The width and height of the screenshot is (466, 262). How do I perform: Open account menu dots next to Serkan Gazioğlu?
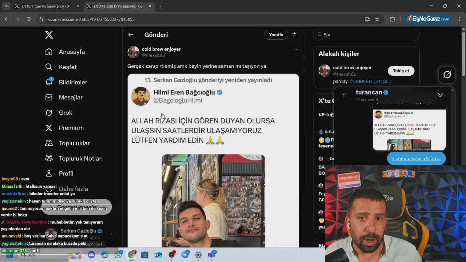click(113, 234)
